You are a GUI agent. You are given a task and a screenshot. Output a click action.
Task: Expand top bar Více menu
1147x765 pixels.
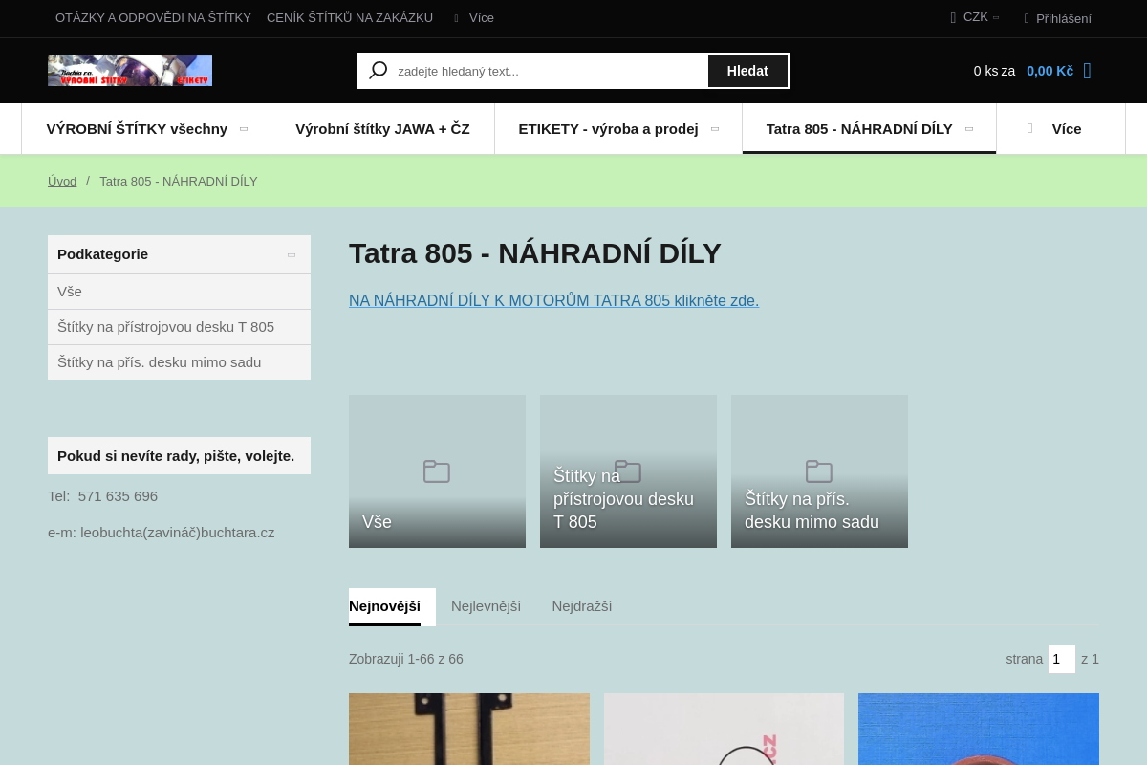pos(474,17)
